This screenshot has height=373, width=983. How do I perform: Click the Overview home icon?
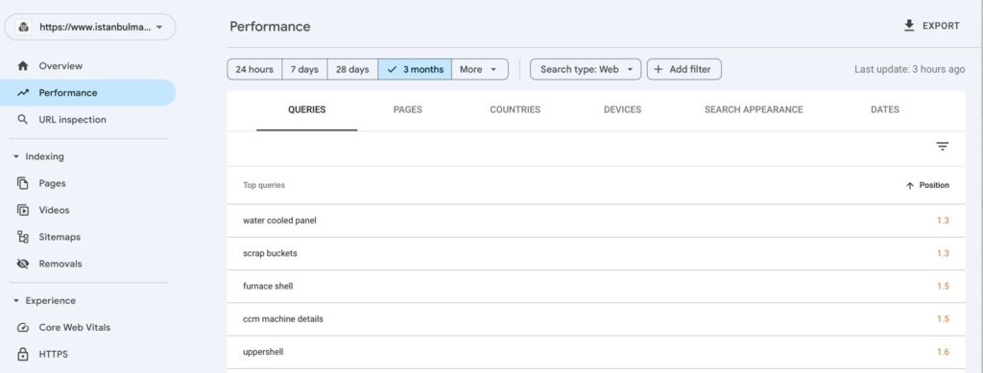click(23, 66)
